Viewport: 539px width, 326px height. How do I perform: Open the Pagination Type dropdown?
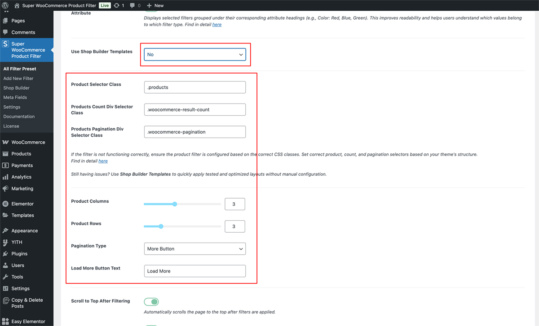click(x=195, y=249)
